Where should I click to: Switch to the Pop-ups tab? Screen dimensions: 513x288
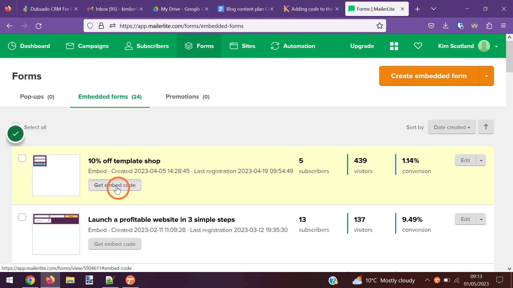[37, 97]
